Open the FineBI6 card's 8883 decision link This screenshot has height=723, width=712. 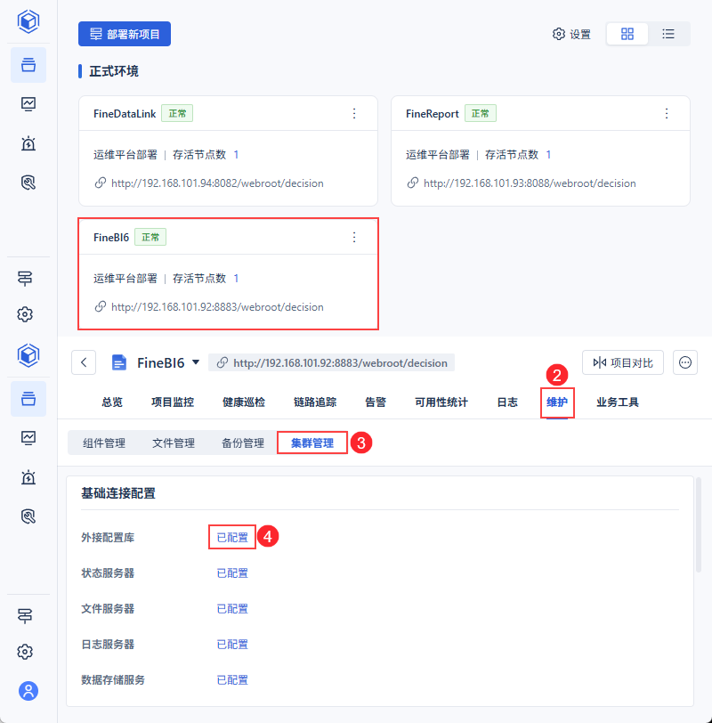pyautogui.click(x=217, y=306)
